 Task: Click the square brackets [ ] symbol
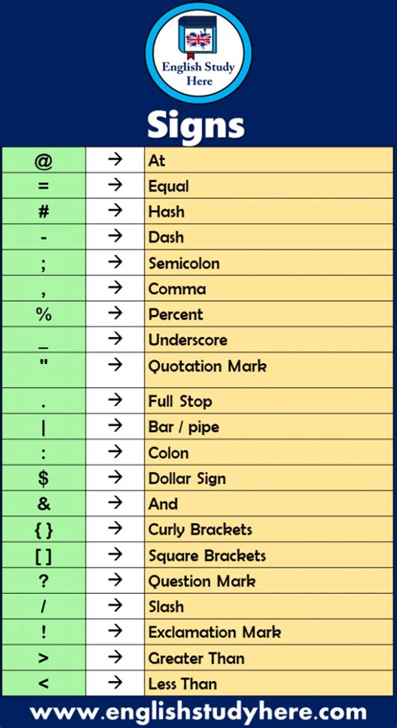(43, 556)
